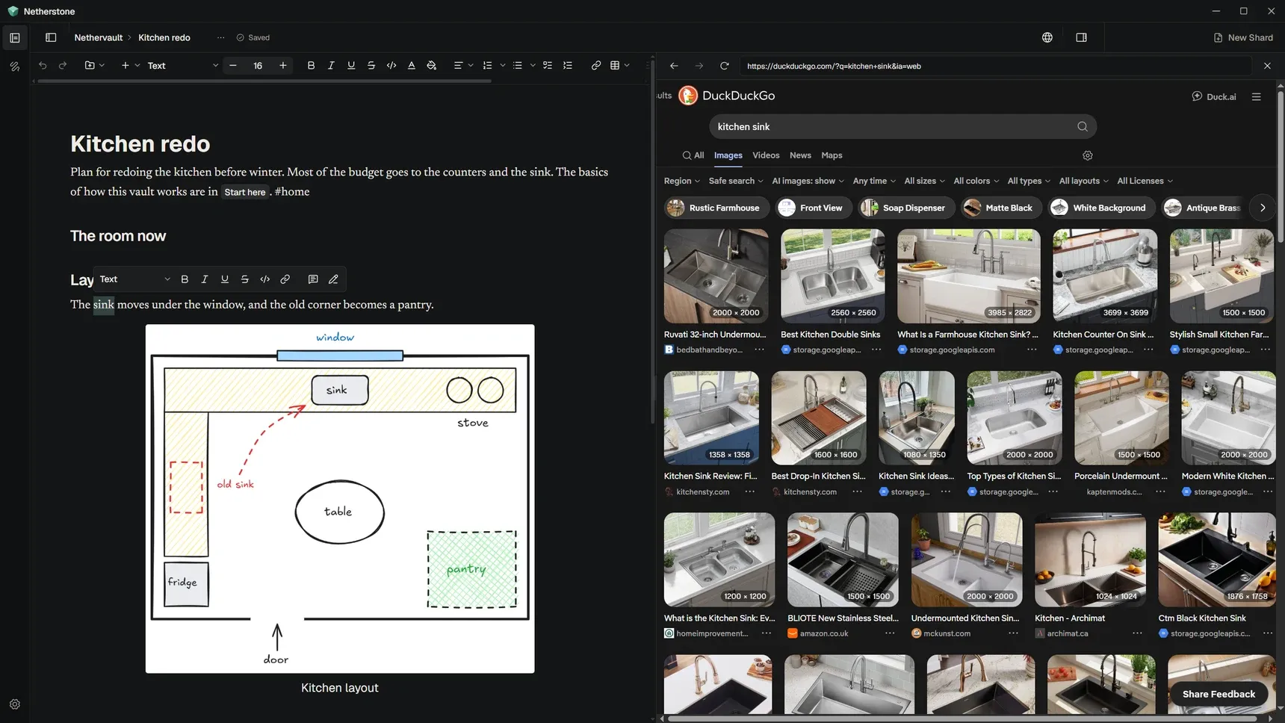This screenshot has width=1285, height=723.
Task: Open DuckDuckGo image search settings gear
Action: 1088,155
